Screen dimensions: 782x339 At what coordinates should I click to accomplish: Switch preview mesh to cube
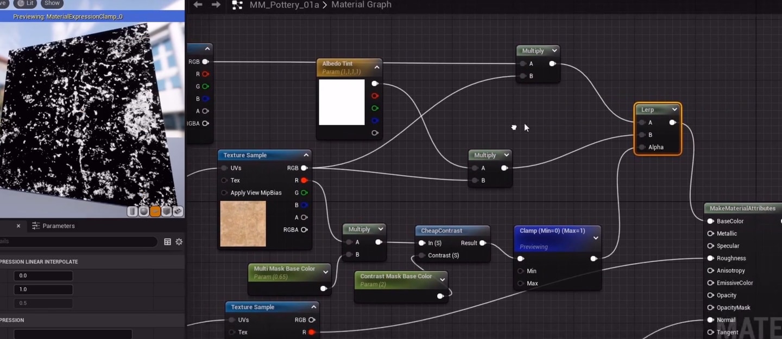pyautogui.click(x=167, y=212)
